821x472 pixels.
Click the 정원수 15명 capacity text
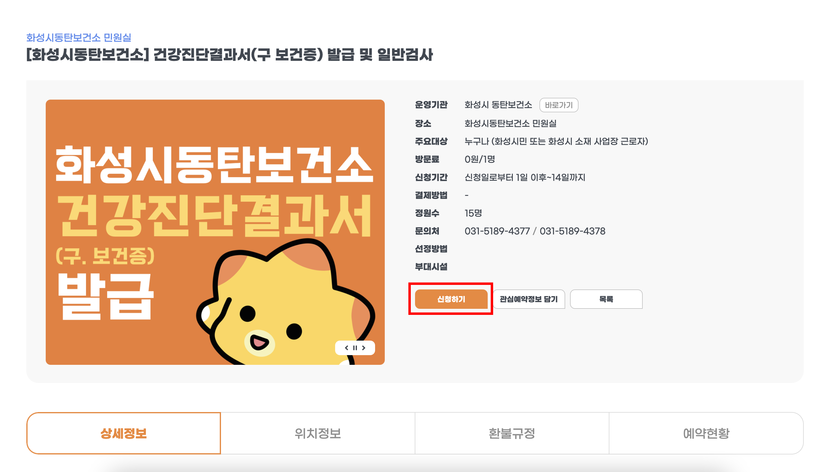[474, 213]
